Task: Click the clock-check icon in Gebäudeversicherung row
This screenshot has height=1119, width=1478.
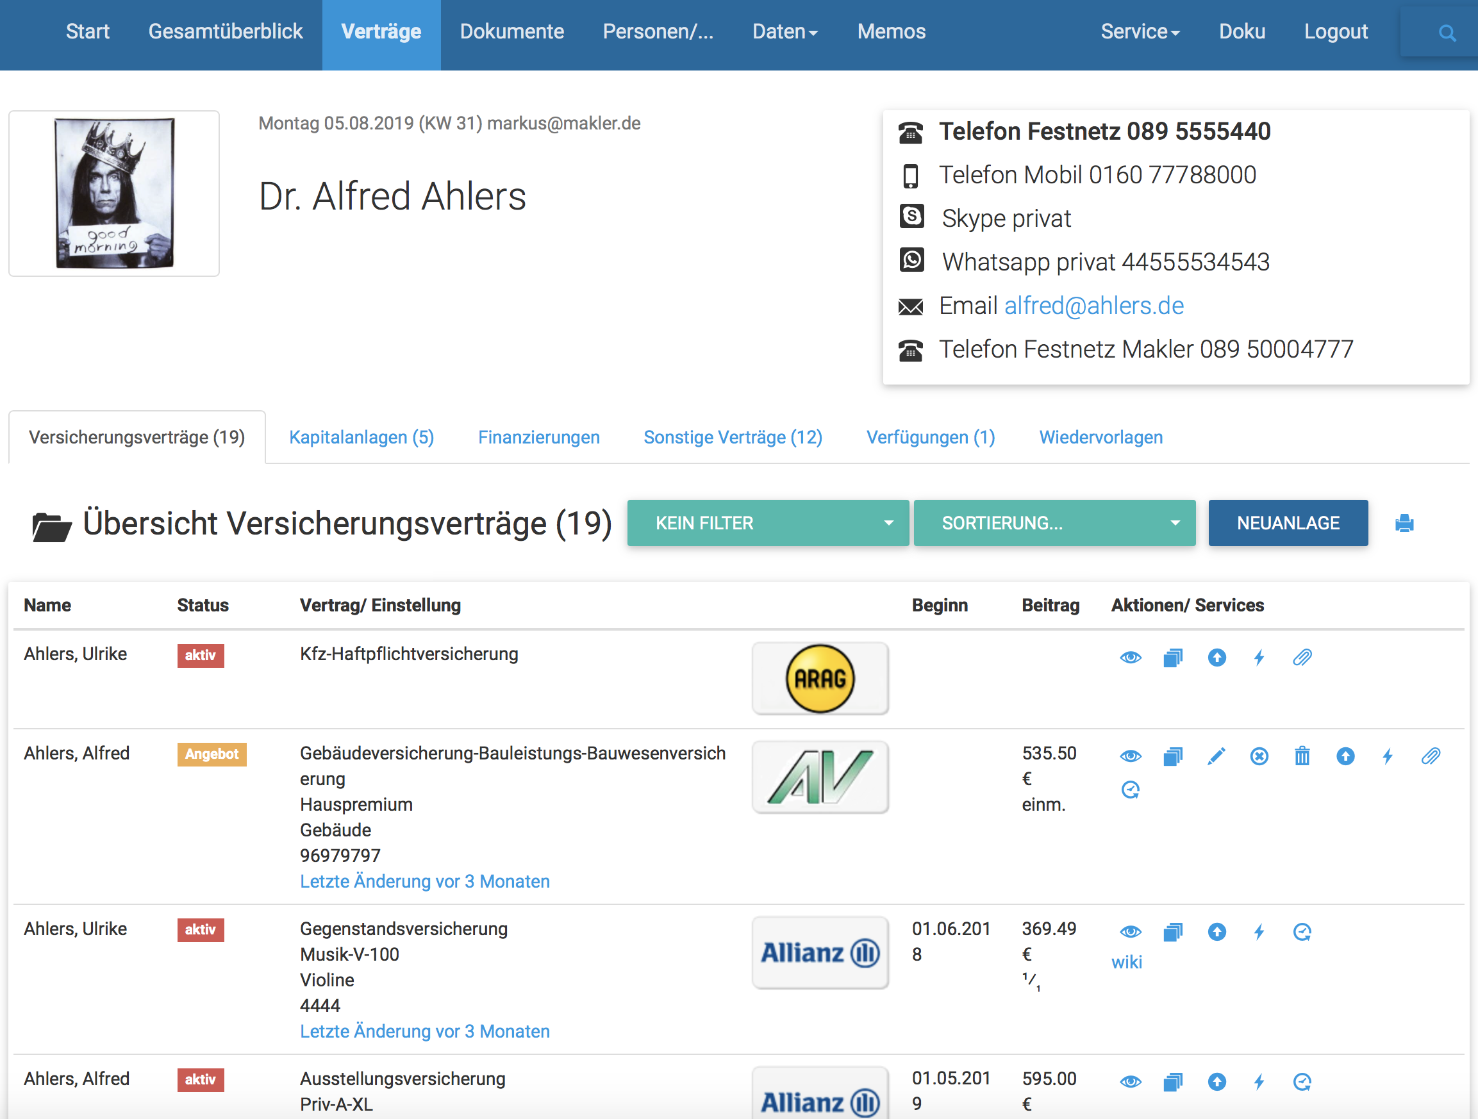Action: 1131,790
